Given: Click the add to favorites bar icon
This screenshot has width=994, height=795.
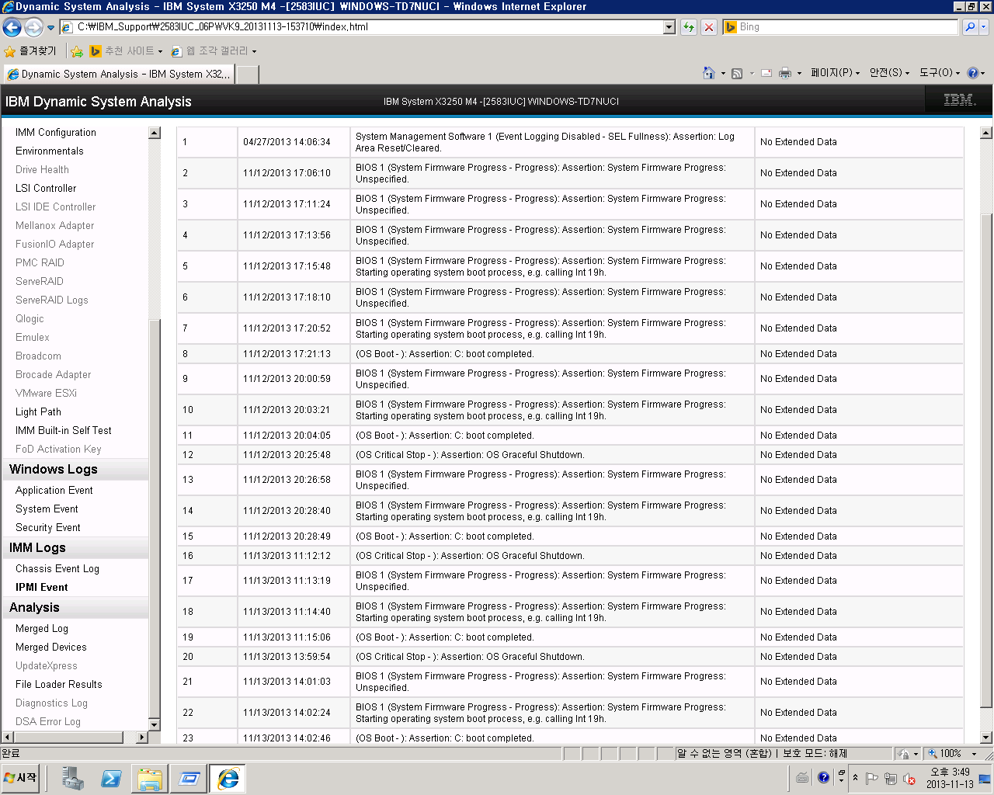Looking at the screenshot, I should coord(77,51).
